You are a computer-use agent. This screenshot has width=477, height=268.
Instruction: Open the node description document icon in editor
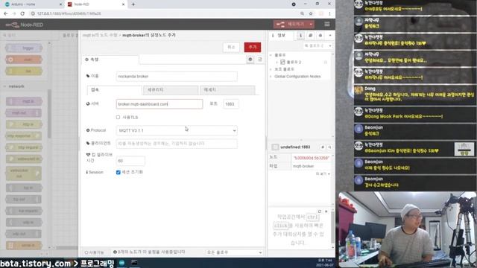coord(260,60)
